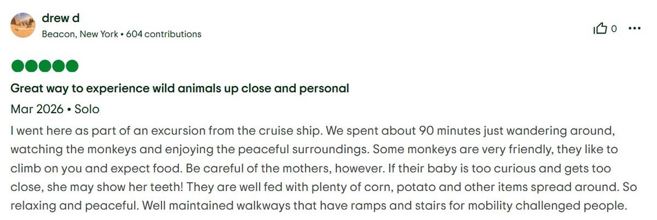Open the review title "Great way to experience wild animals"
The image size is (657, 220).
click(180, 88)
